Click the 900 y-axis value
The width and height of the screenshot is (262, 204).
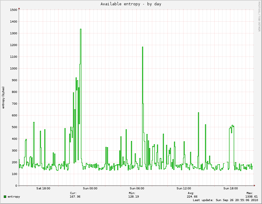tap(14, 80)
